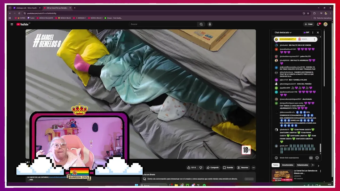Open the chat poll icon next to heart
This screenshot has width=340, height=191.
tap(311, 158)
